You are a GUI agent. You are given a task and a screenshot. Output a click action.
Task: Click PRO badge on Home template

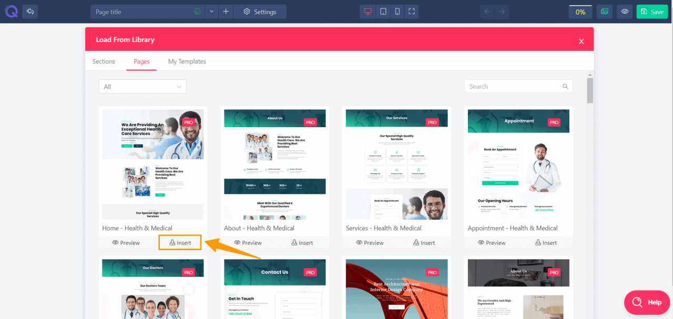click(189, 122)
